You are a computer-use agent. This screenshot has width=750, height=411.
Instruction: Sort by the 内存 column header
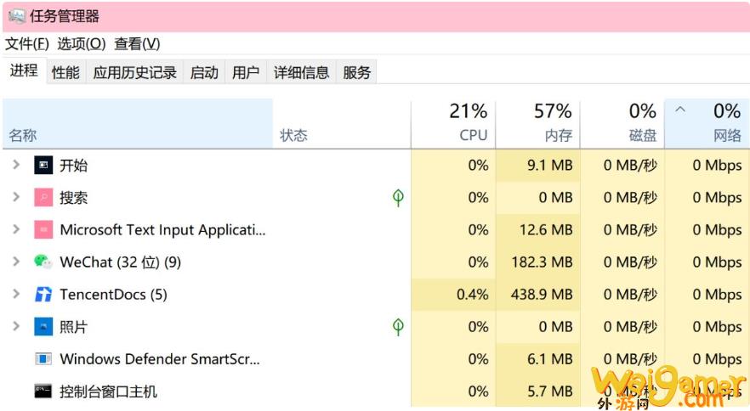coord(537,123)
